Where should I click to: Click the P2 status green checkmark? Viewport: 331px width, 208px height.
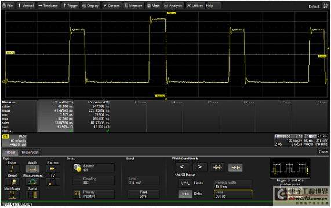108,131
